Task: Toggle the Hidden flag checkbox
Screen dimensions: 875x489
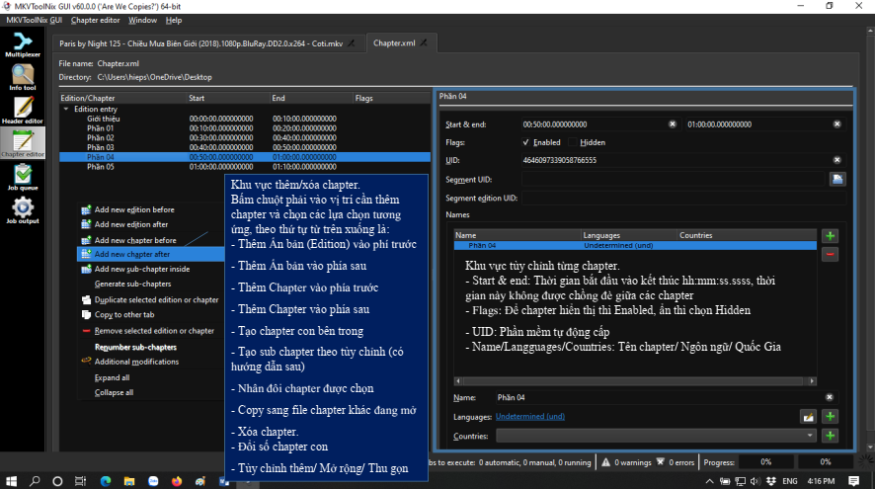Action: click(x=573, y=142)
